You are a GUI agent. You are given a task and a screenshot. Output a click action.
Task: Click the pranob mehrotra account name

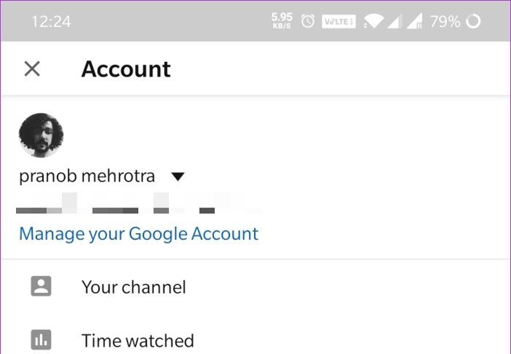coord(87,176)
